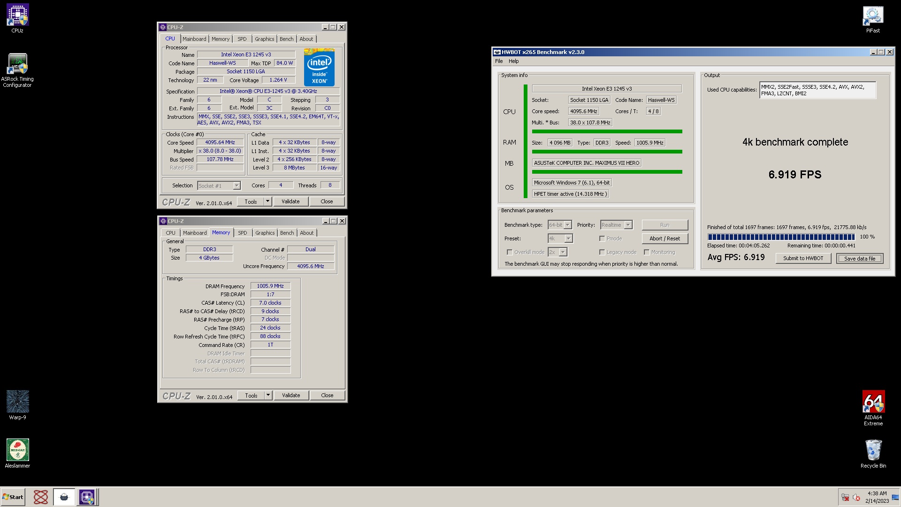Click Close in lower CPU-Z window
Screen dimensions: 901x507
pos(327,395)
